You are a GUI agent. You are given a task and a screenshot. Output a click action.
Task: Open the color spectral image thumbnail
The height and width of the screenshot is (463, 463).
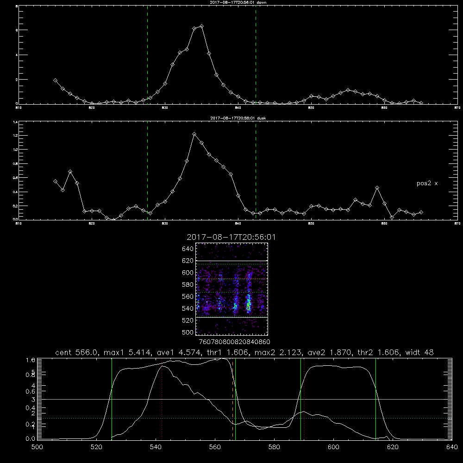[x=232, y=289]
